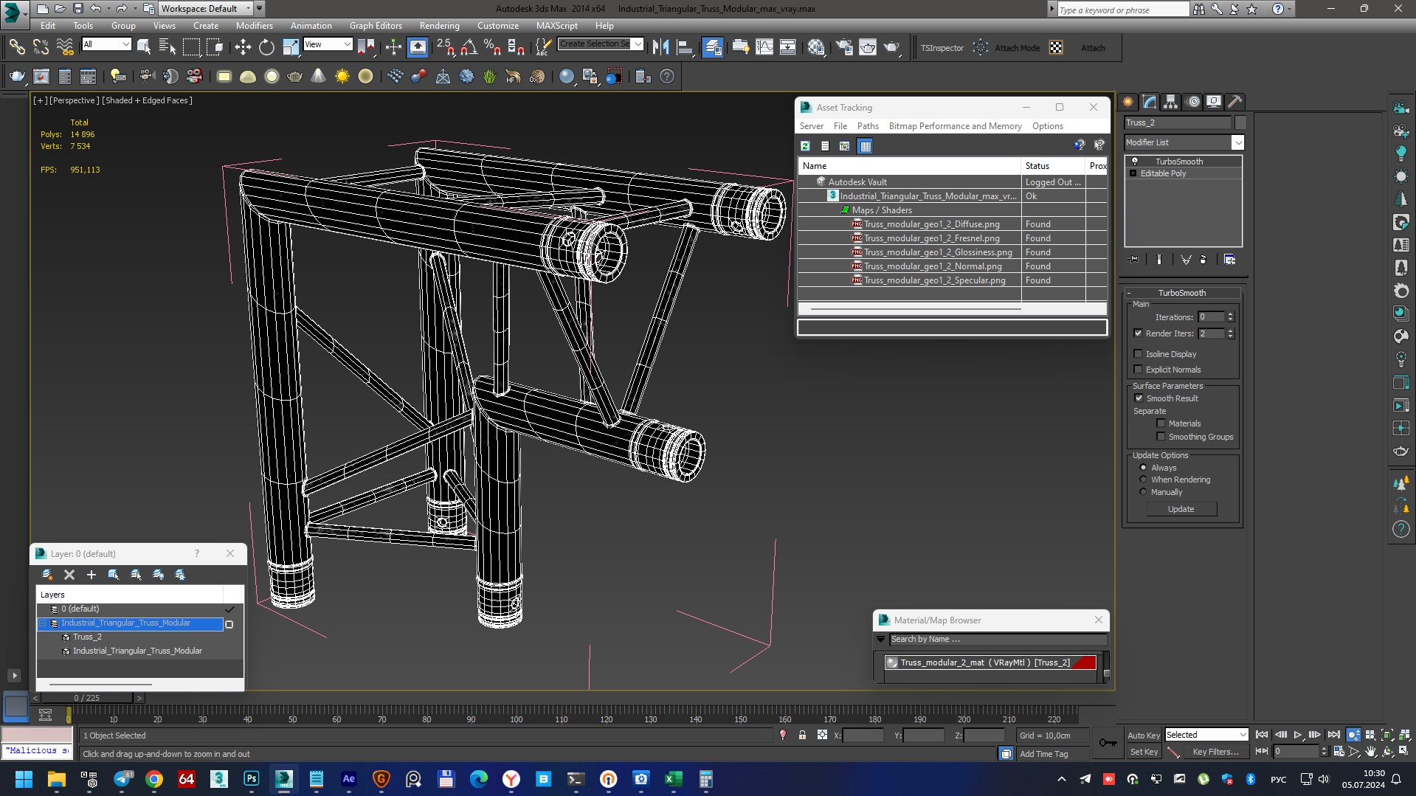Image resolution: width=1416 pixels, height=796 pixels.
Task: Open Paths menu in Asset Tracking
Action: point(868,126)
